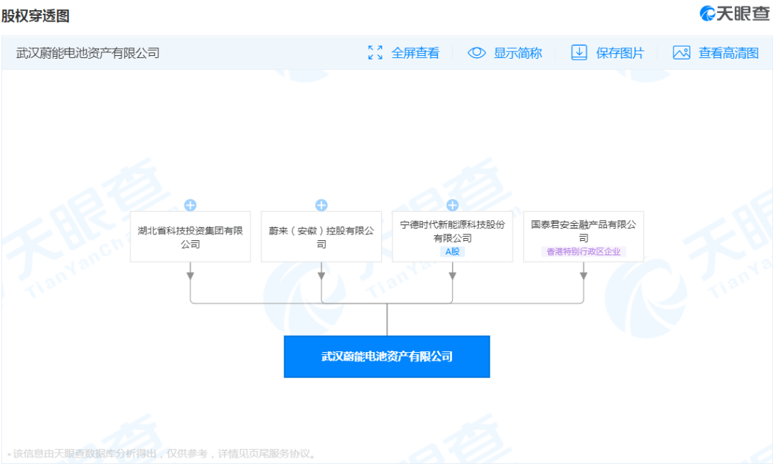Click the download icon beside 保存图片
The image size is (775, 464).
579,52
